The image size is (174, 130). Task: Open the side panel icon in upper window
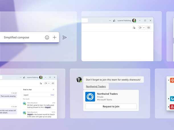[148, 28]
